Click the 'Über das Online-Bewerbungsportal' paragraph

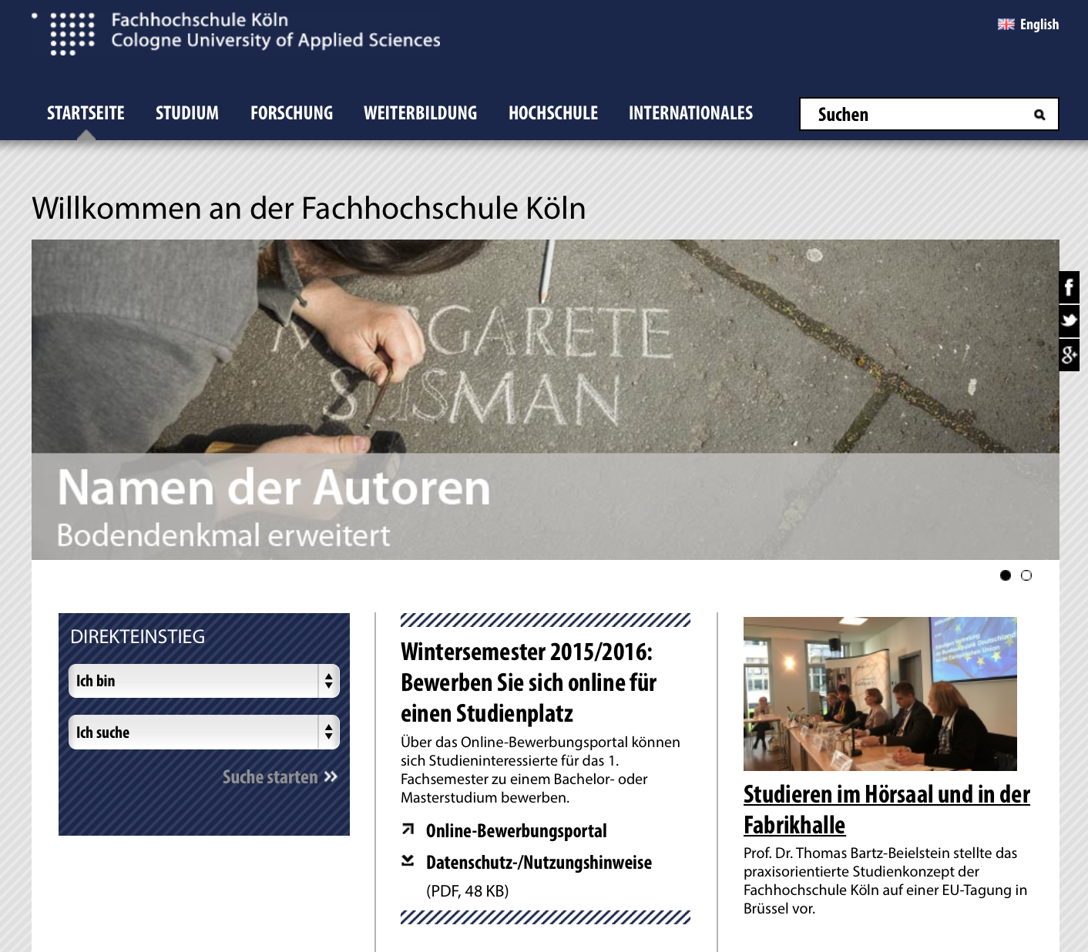(540, 770)
